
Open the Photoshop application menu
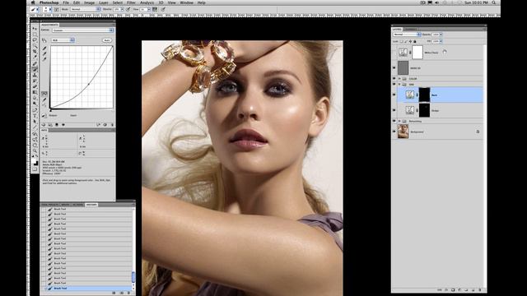click(x=49, y=2)
